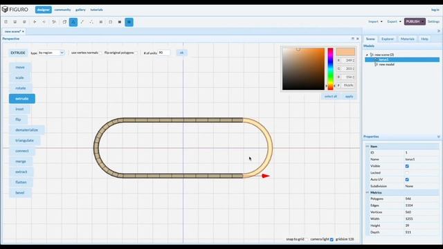Open the PUBLISH dropdown arrow

point(423,21)
